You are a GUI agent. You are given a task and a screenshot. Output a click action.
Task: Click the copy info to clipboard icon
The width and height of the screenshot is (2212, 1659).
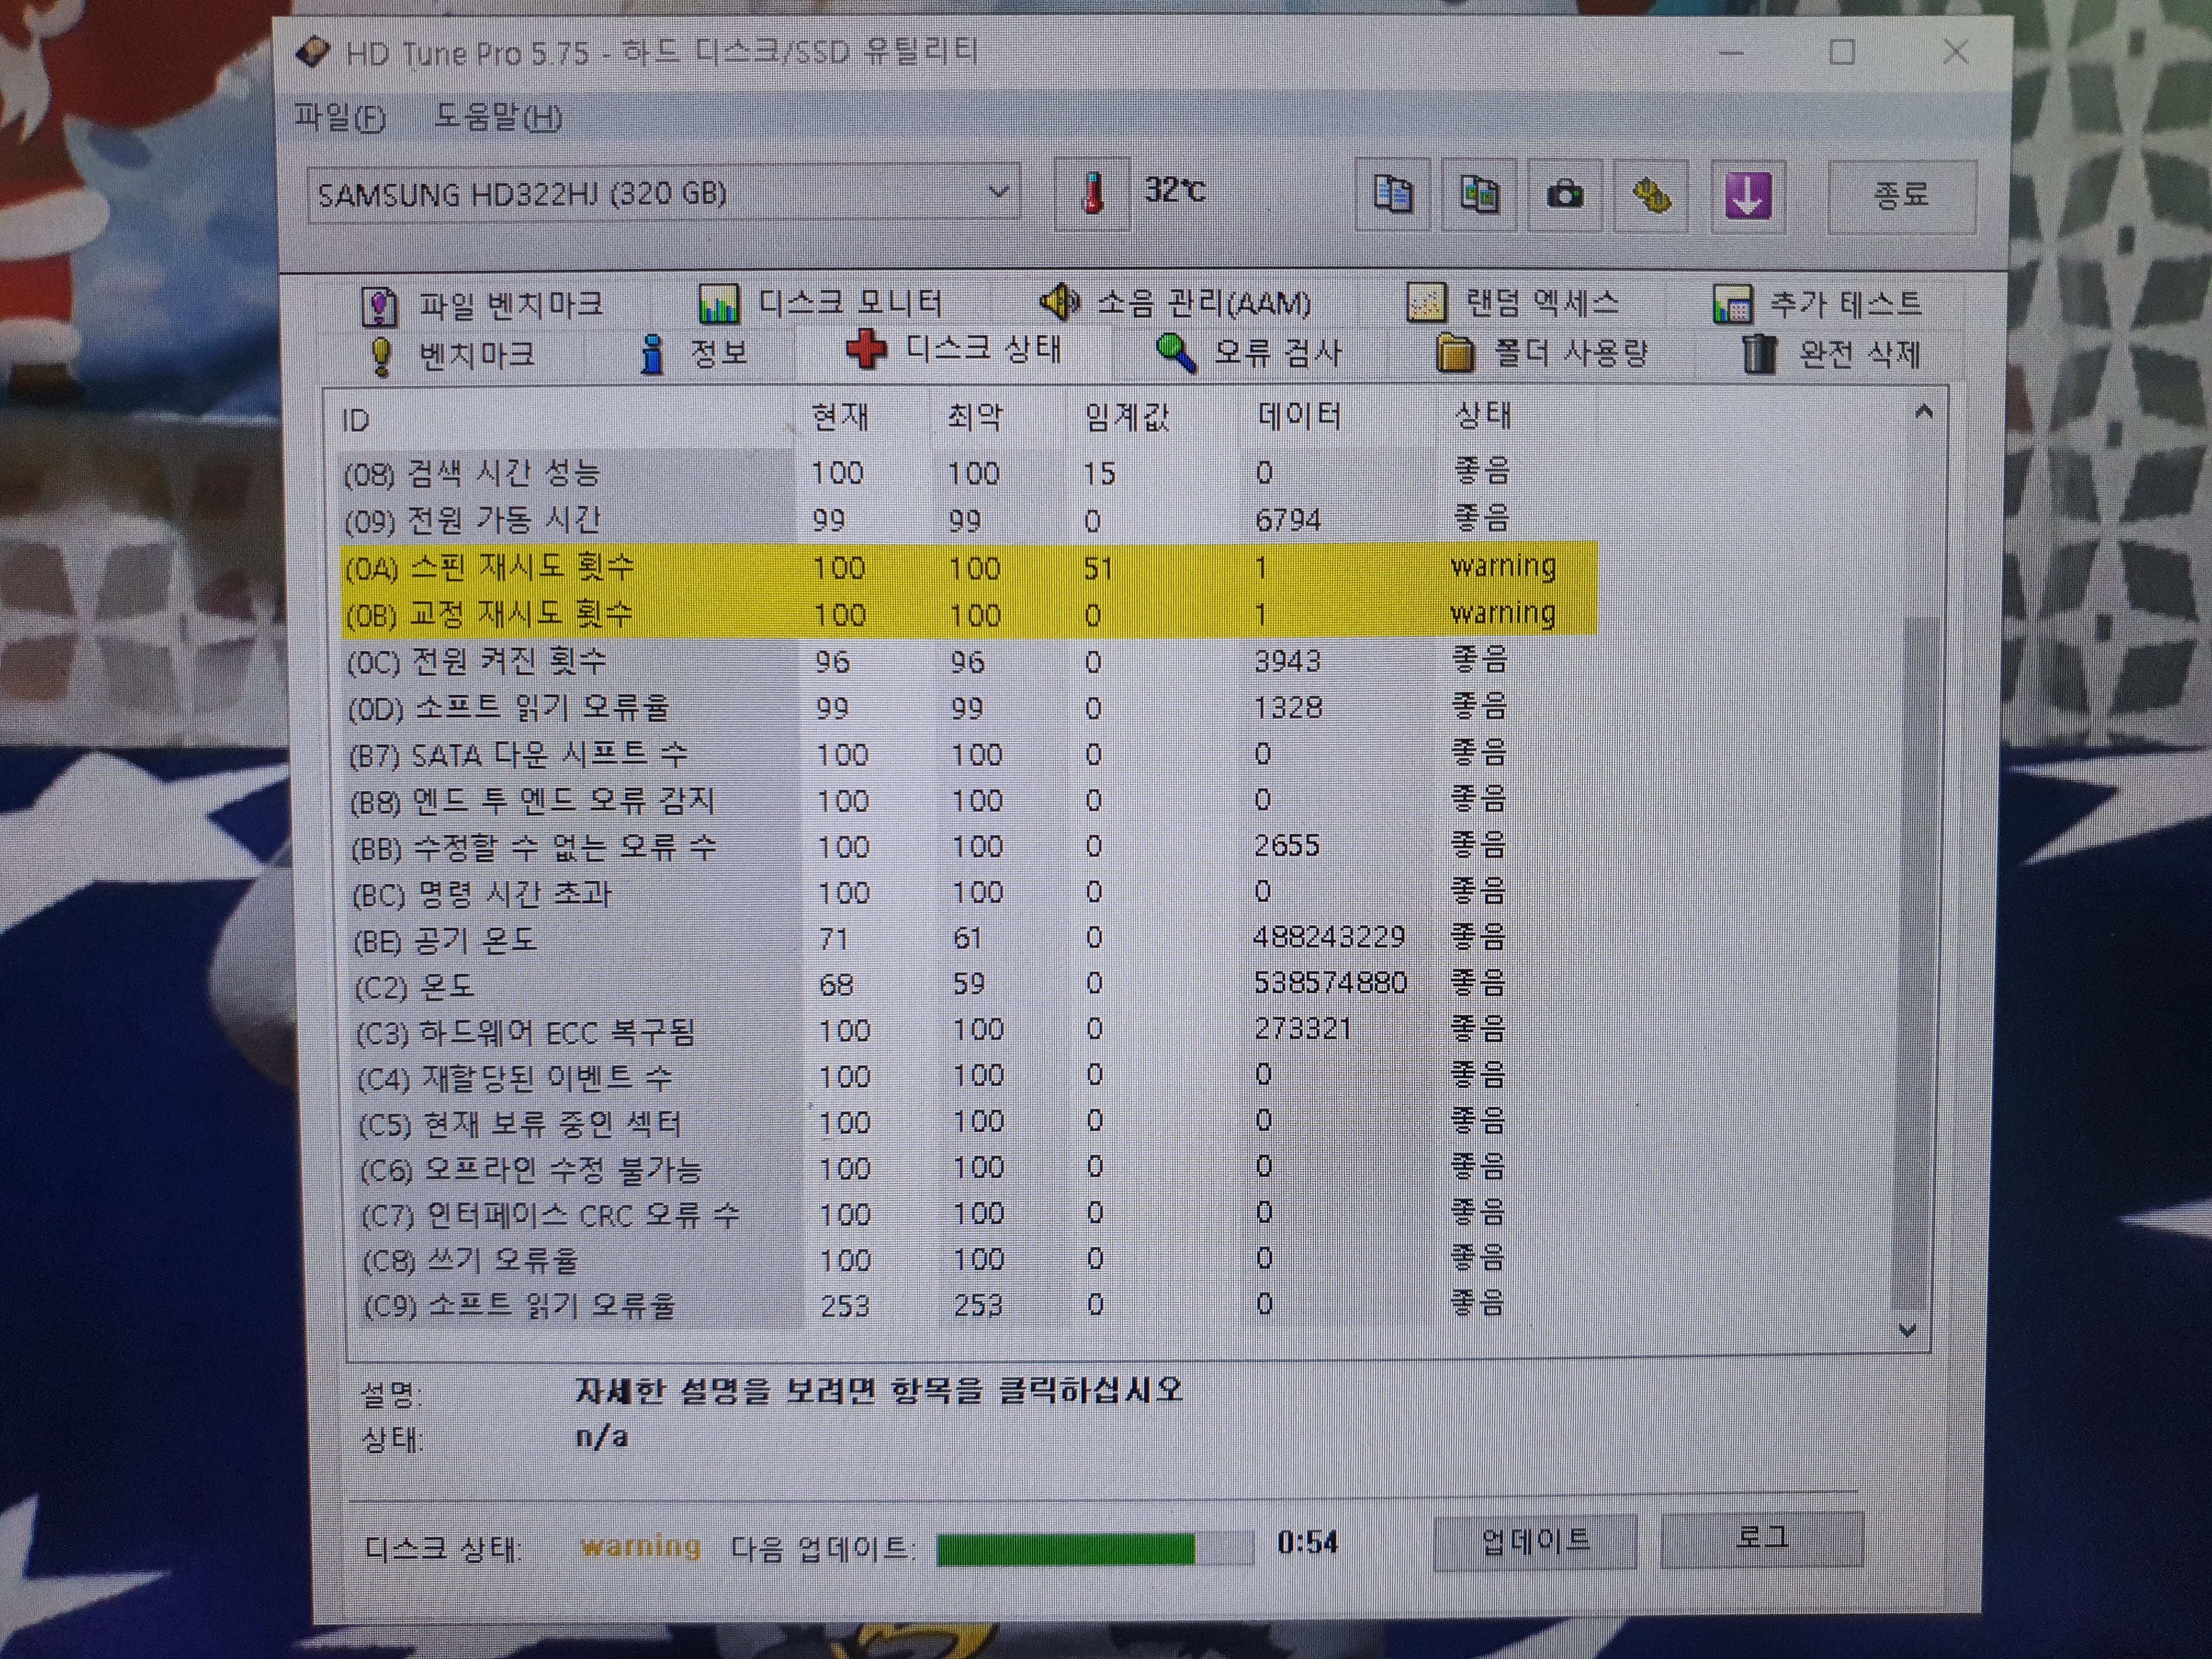(1392, 195)
